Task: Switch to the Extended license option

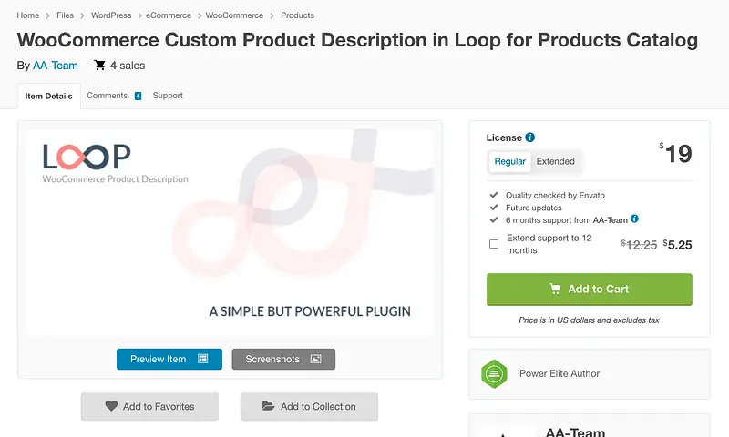Action: (555, 161)
